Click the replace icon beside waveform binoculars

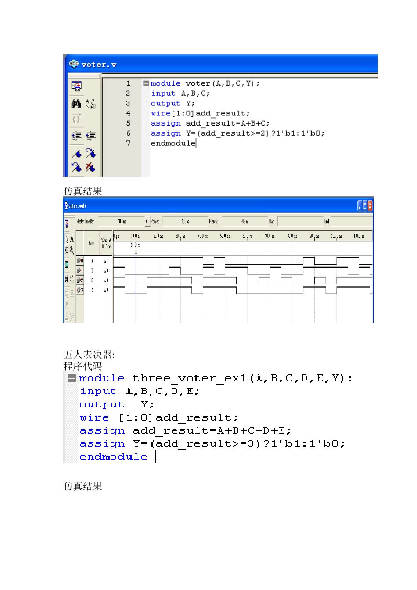point(72,279)
